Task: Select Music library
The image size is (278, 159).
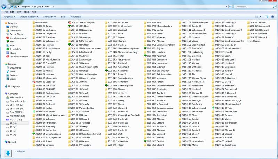Action: click(13, 71)
